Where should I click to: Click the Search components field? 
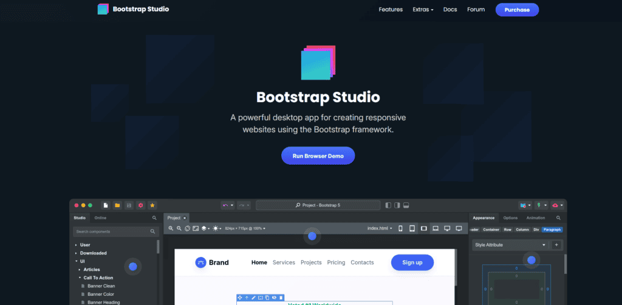pyautogui.click(x=116, y=231)
